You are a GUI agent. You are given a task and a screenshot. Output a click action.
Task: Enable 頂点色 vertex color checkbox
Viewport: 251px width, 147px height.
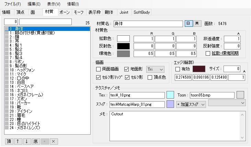pos(150,78)
